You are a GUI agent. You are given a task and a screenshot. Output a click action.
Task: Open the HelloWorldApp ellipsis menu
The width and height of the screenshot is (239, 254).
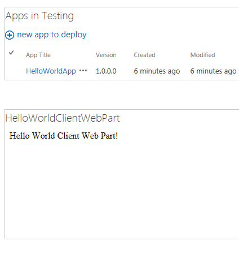pyautogui.click(x=83, y=71)
